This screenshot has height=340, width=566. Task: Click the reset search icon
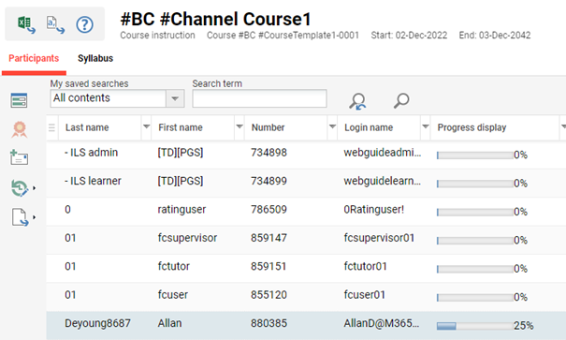click(x=357, y=101)
